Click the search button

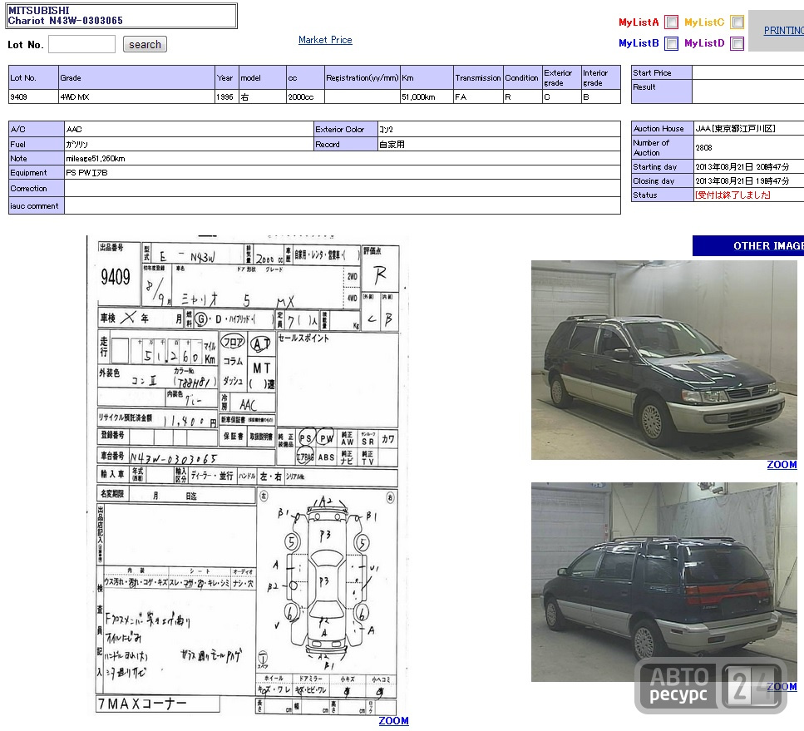146,45
